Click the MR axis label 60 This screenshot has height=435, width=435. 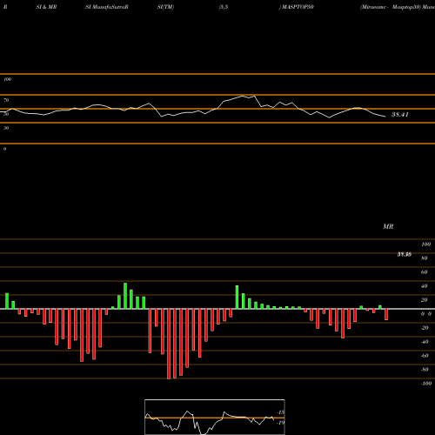pos(425,272)
